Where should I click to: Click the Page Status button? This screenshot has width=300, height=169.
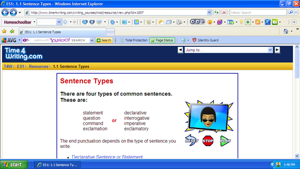[x=162, y=40]
